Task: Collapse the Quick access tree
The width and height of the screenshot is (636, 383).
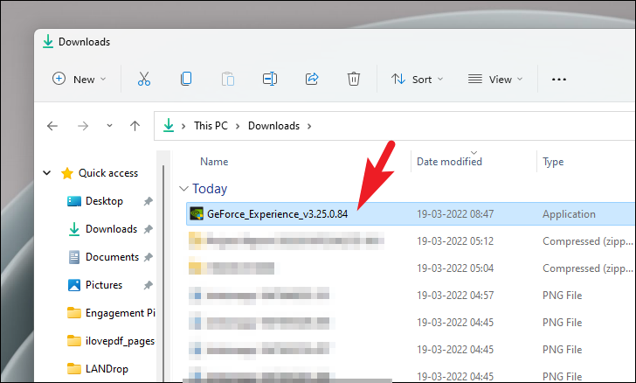Action: (x=47, y=173)
